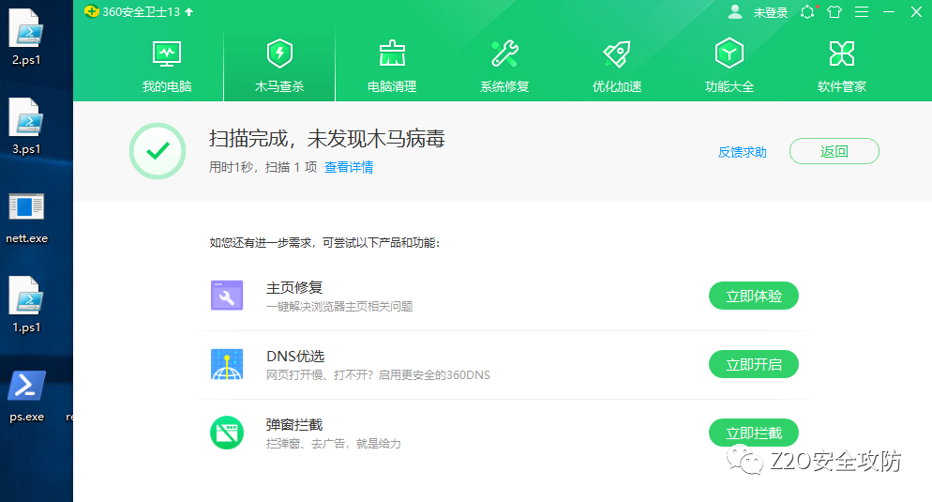Switch to 木马查杀 tab
This screenshot has width=932, height=502.
pyautogui.click(x=279, y=66)
